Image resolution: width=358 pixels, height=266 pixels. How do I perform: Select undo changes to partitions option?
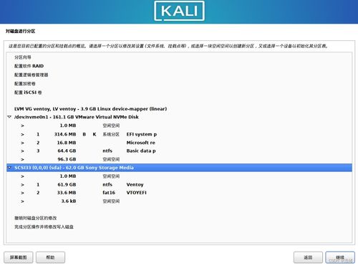pyautogui.click(x=36, y=218)
